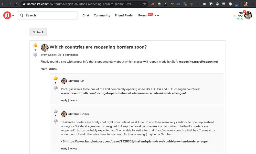Bookmark this page with the star icon
Image resolution: width=256 pixels, height=154 pixels.
(145, 4)
